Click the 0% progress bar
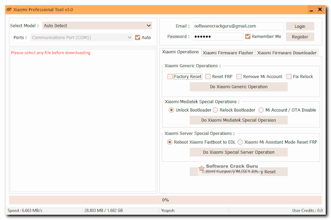The width and height of the screenshot is (331, 220). [x=165, y=200]
